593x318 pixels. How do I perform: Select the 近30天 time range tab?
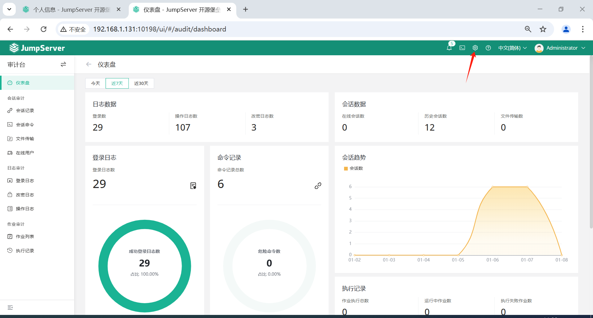(141, 83)
